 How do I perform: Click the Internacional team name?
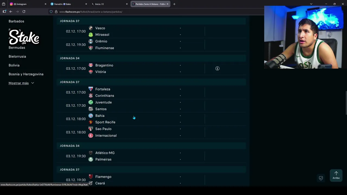click(106, 135)
